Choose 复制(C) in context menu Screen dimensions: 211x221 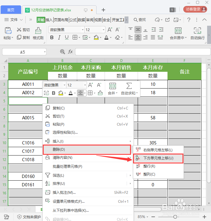pyautogui.click(x=88, y=108)
